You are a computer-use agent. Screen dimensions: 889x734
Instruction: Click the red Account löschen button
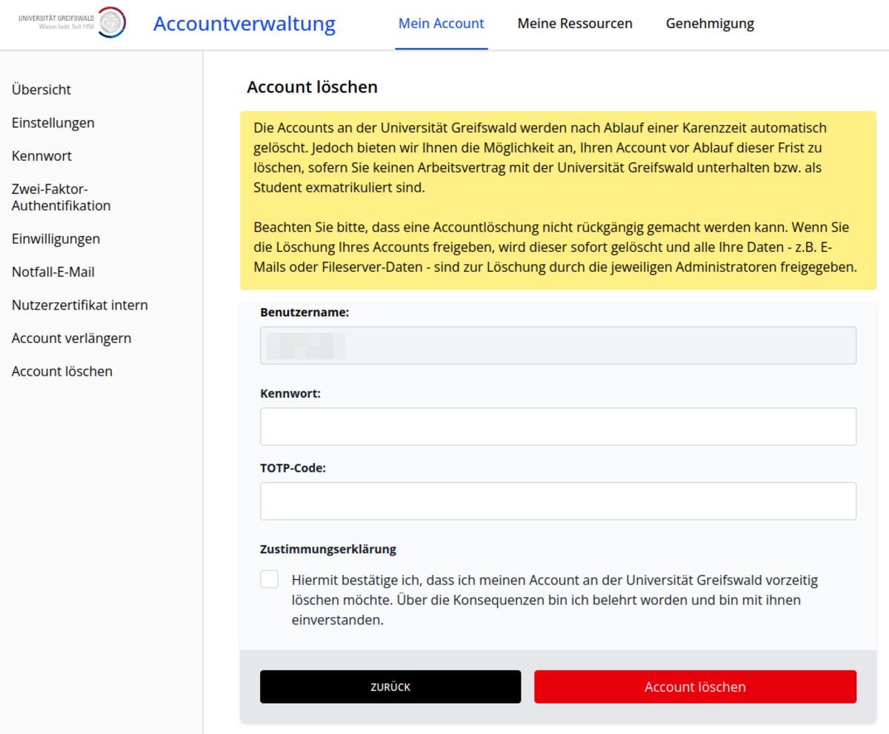(695, 687)
